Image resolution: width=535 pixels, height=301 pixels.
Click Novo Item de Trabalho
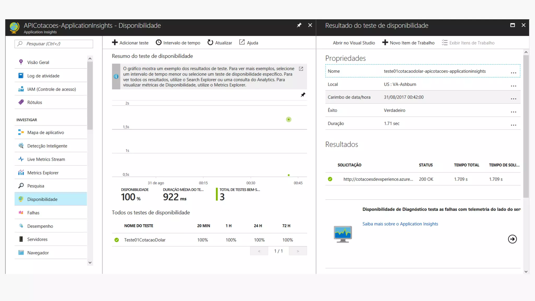(408, 43)
